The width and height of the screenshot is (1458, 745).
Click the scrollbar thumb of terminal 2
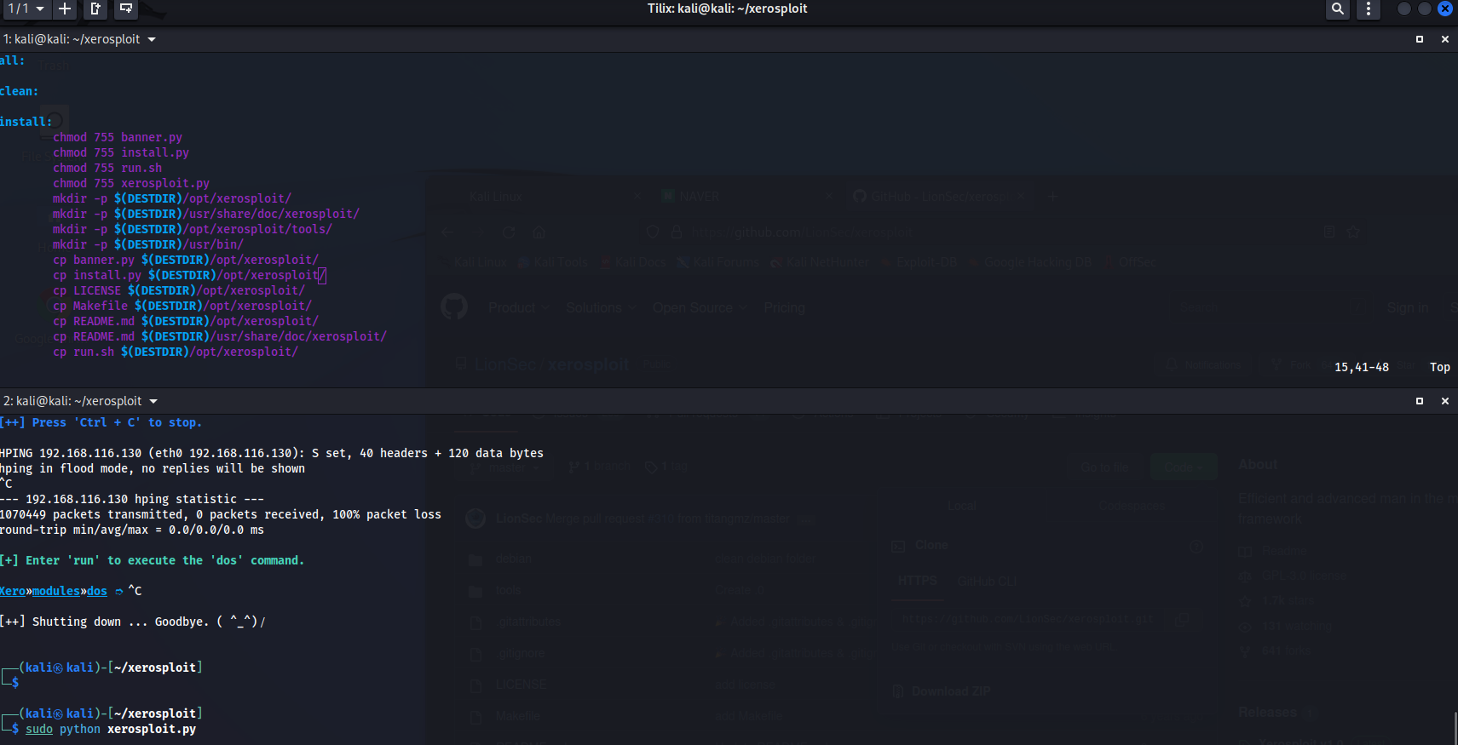1455,730
